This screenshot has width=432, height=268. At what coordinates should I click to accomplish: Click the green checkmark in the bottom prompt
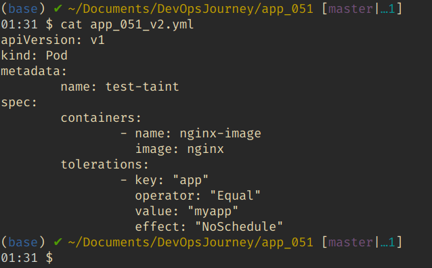[x=58, y=242]
